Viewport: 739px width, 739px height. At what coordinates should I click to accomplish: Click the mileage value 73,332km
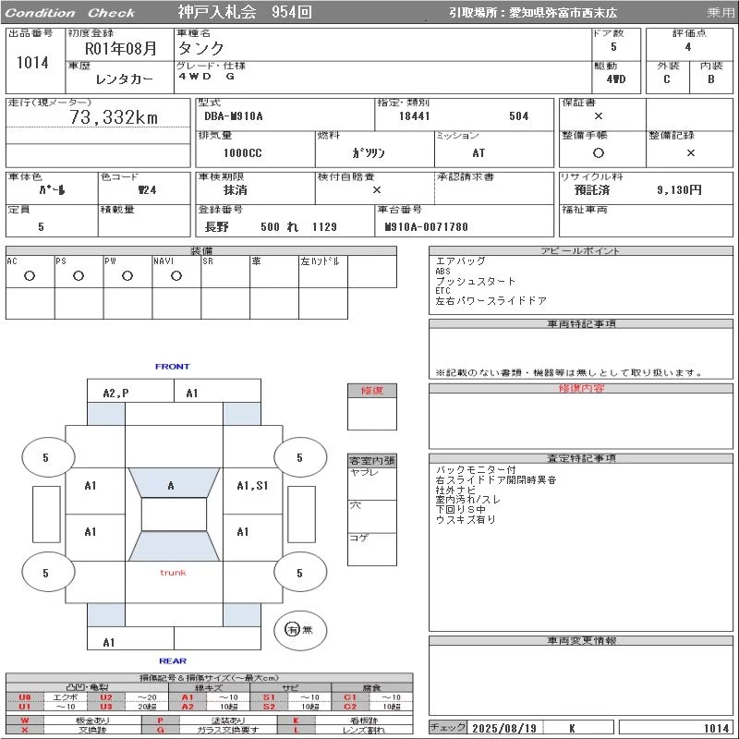point(114,117)
